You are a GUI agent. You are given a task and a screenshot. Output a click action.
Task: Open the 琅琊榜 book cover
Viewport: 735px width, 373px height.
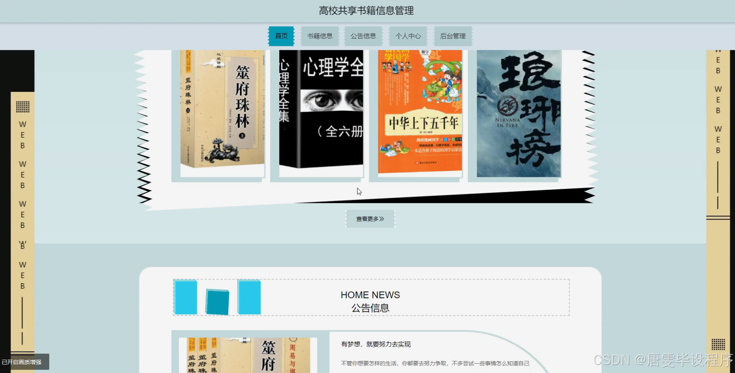(x=519, y=113)
